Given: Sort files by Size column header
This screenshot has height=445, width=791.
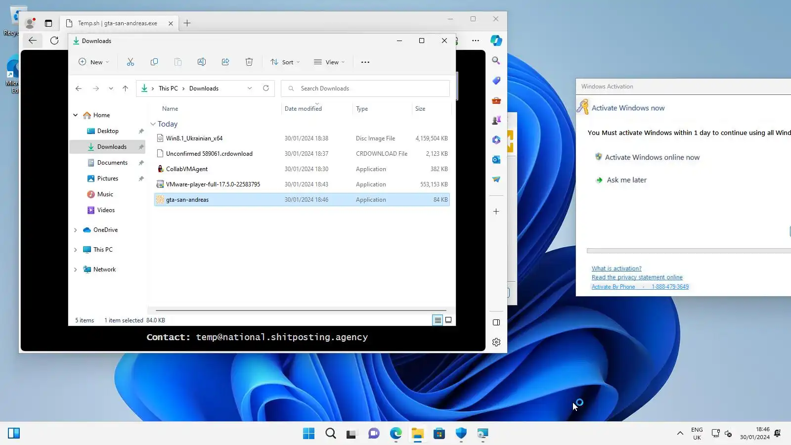Looking at the screenshot, I should tap(420, 109).
